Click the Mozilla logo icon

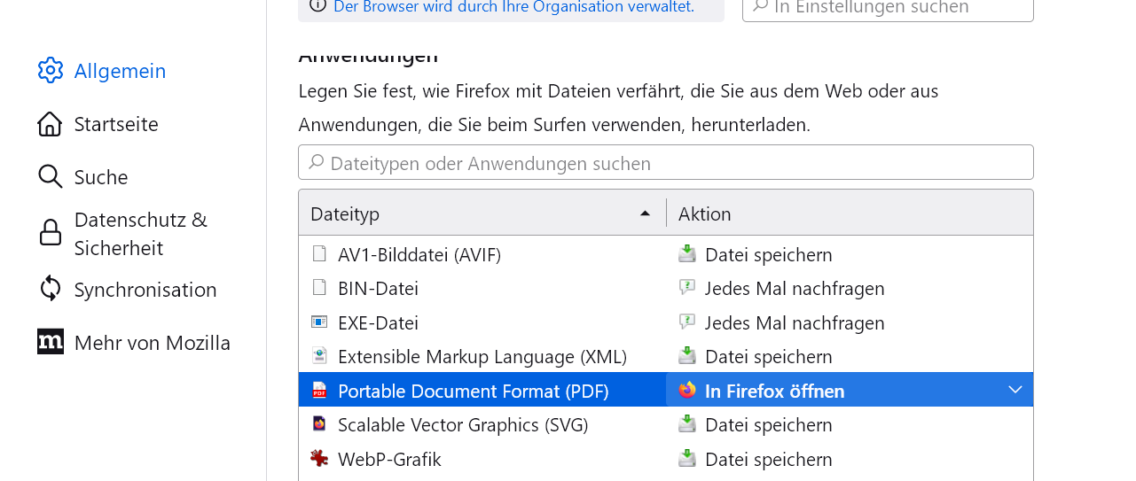tap(51, 342)
